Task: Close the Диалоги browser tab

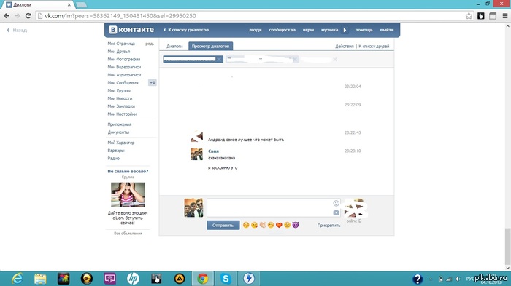Action: (69, 5)
